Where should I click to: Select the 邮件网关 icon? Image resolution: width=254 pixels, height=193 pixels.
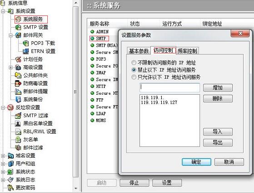tap(18, 35)
